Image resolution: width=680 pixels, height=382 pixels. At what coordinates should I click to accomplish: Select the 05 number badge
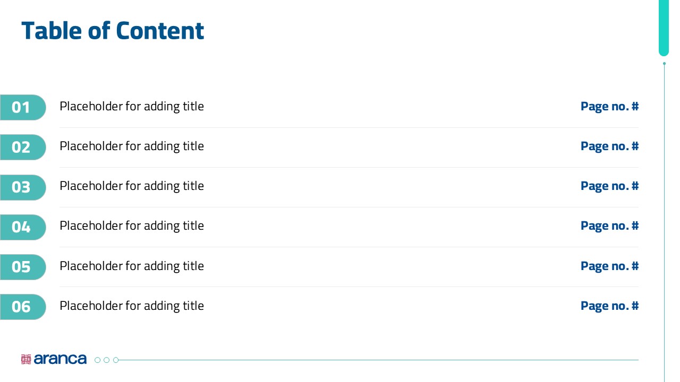tap(22, 267)
